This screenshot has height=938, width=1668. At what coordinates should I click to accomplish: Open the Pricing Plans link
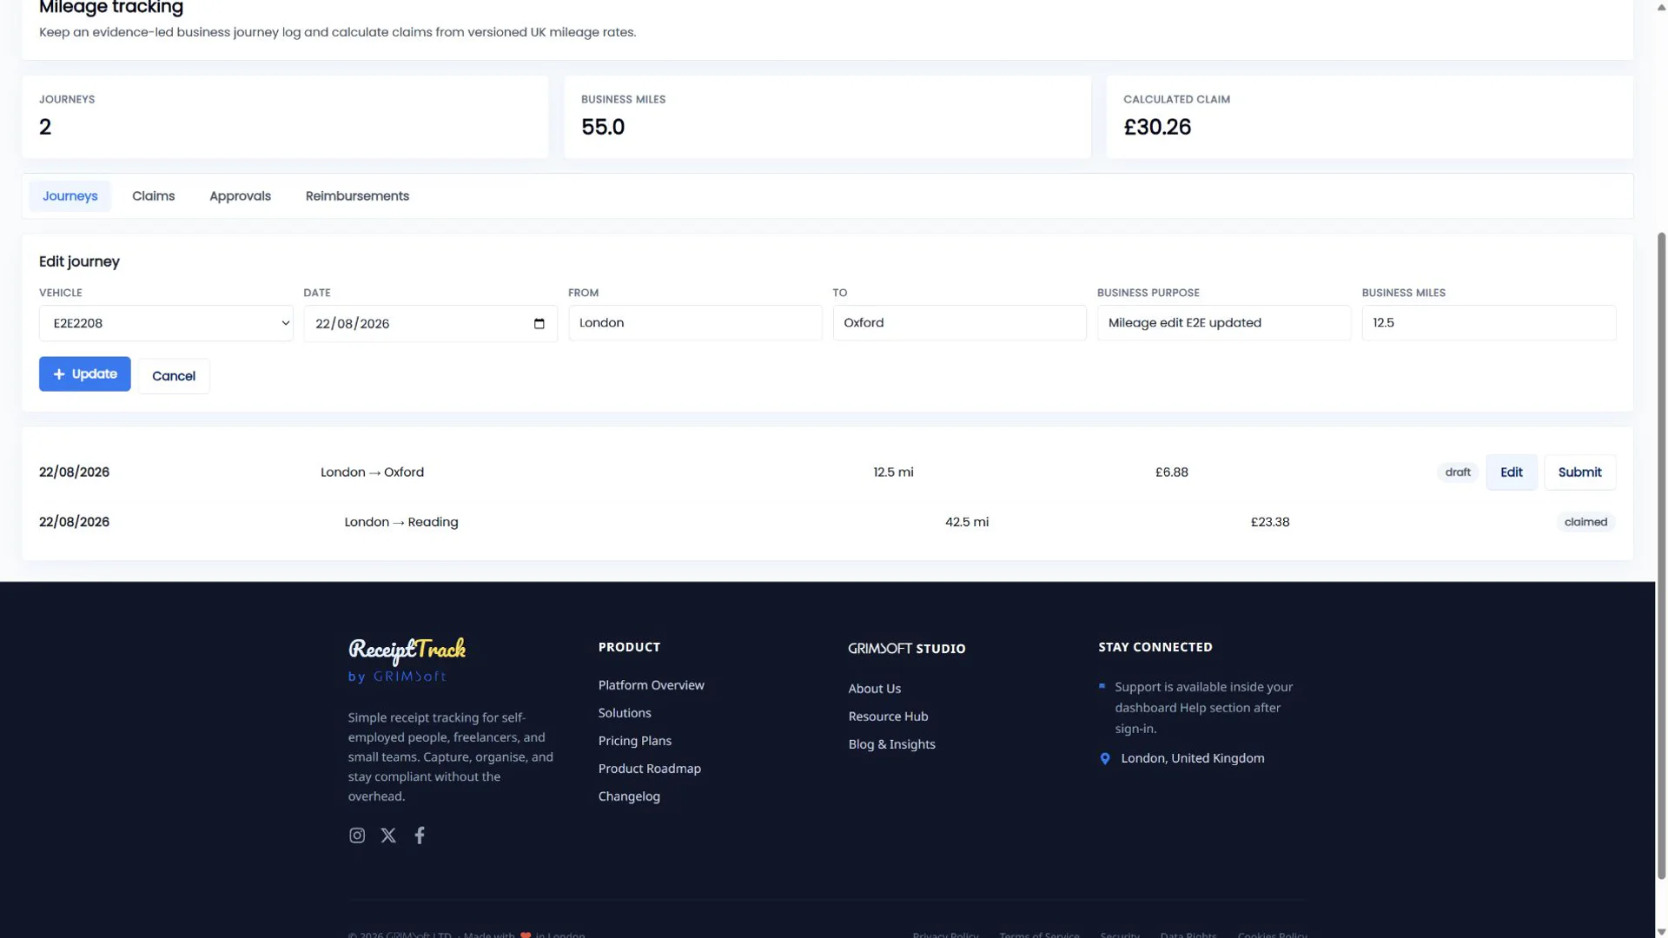tap(634, 741)
